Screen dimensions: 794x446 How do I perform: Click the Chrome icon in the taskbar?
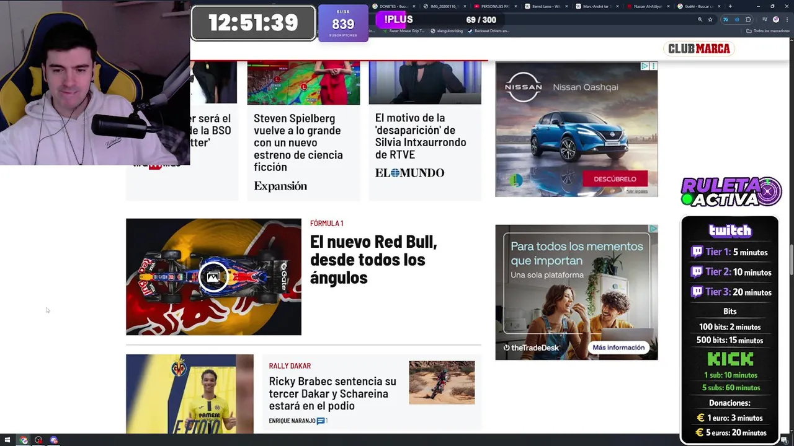coord(24,440)
